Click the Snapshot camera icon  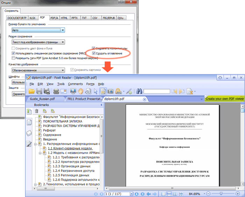pyautogui.click(x=110, y=92)
